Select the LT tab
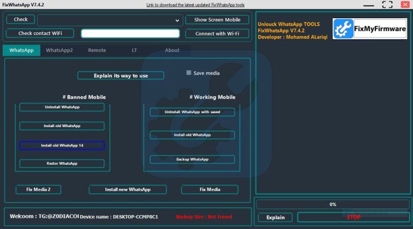The height and width of the screenshot is (229, 413). [134, 50]
